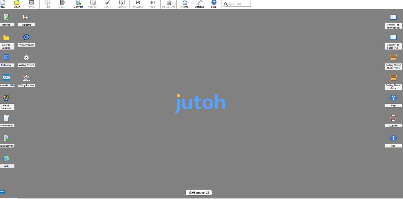The width and height of the screenshot is (403, 199).
Task: Open the Getting Started Guide box icon
Action: 393,78
